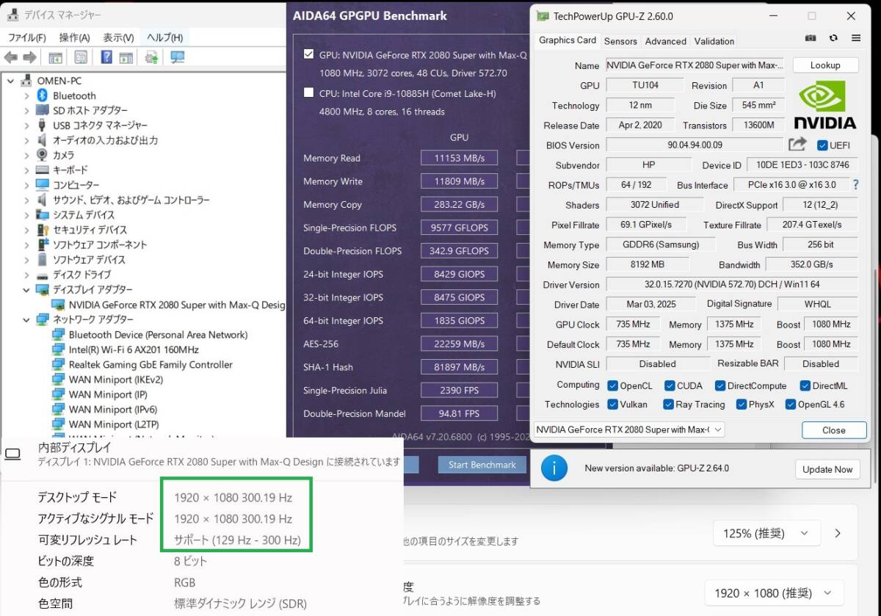The height and width of the screenshot is (616, 881).
Task: Open the 125% (推奨) scale dropdown
Action: (x=766, y=534)
